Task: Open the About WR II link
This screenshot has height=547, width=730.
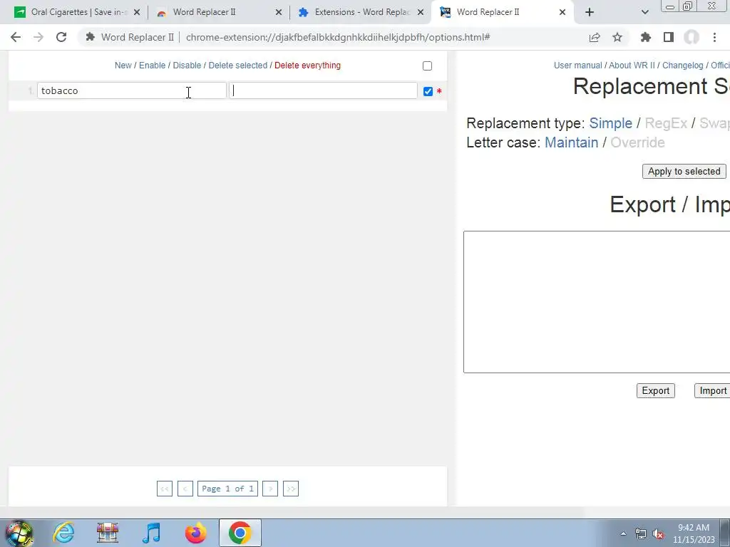Action: [632, 66]
